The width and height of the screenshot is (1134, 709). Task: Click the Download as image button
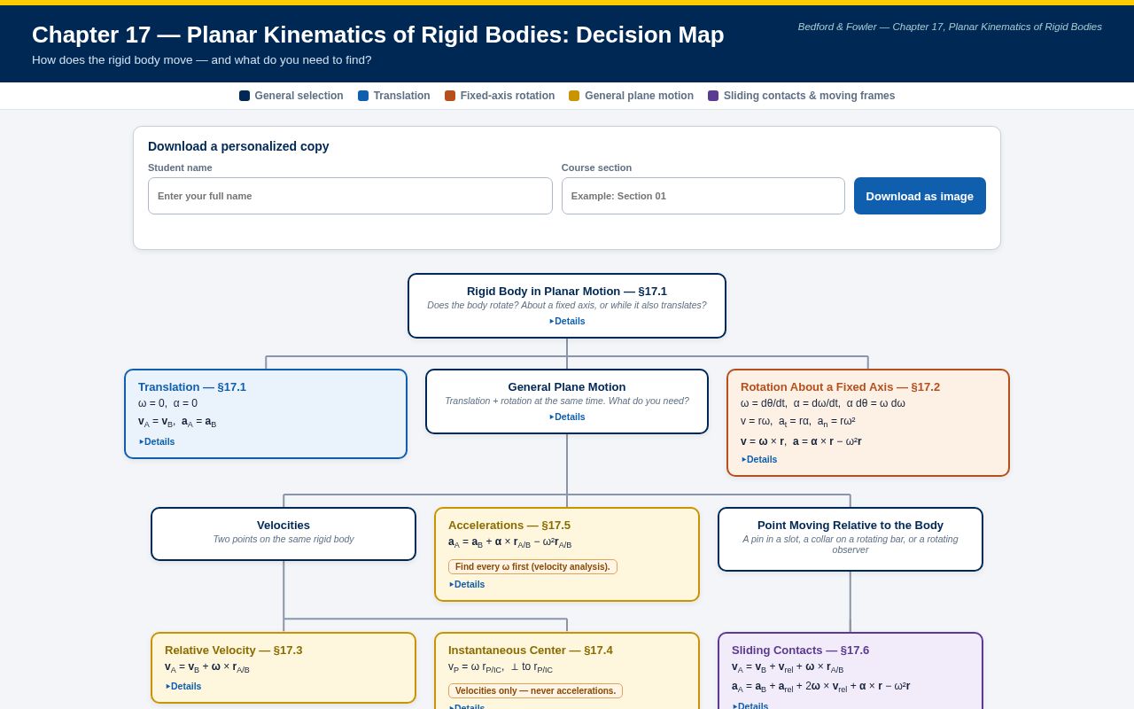(920, 196)
